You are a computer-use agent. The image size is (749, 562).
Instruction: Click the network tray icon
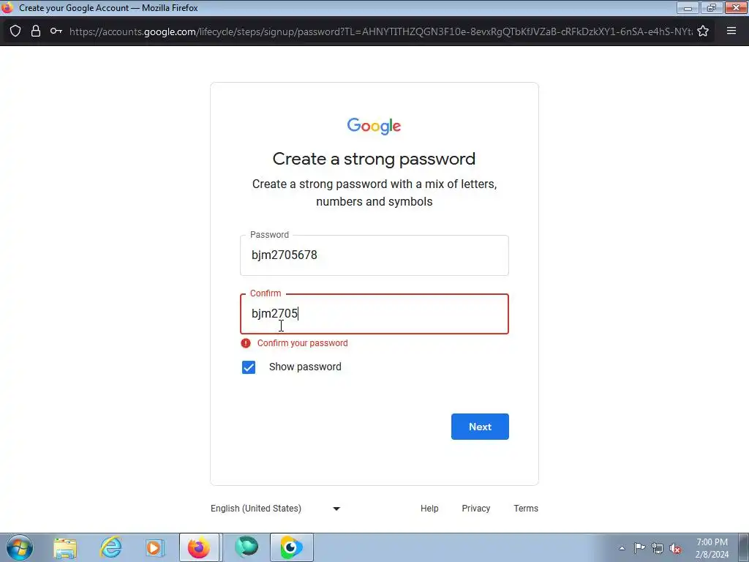click(x=658, y=548)
